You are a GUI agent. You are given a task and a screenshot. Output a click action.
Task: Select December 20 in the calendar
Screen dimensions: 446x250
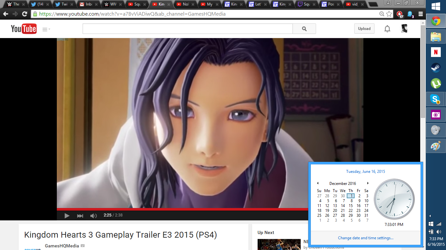coord(335,211)
